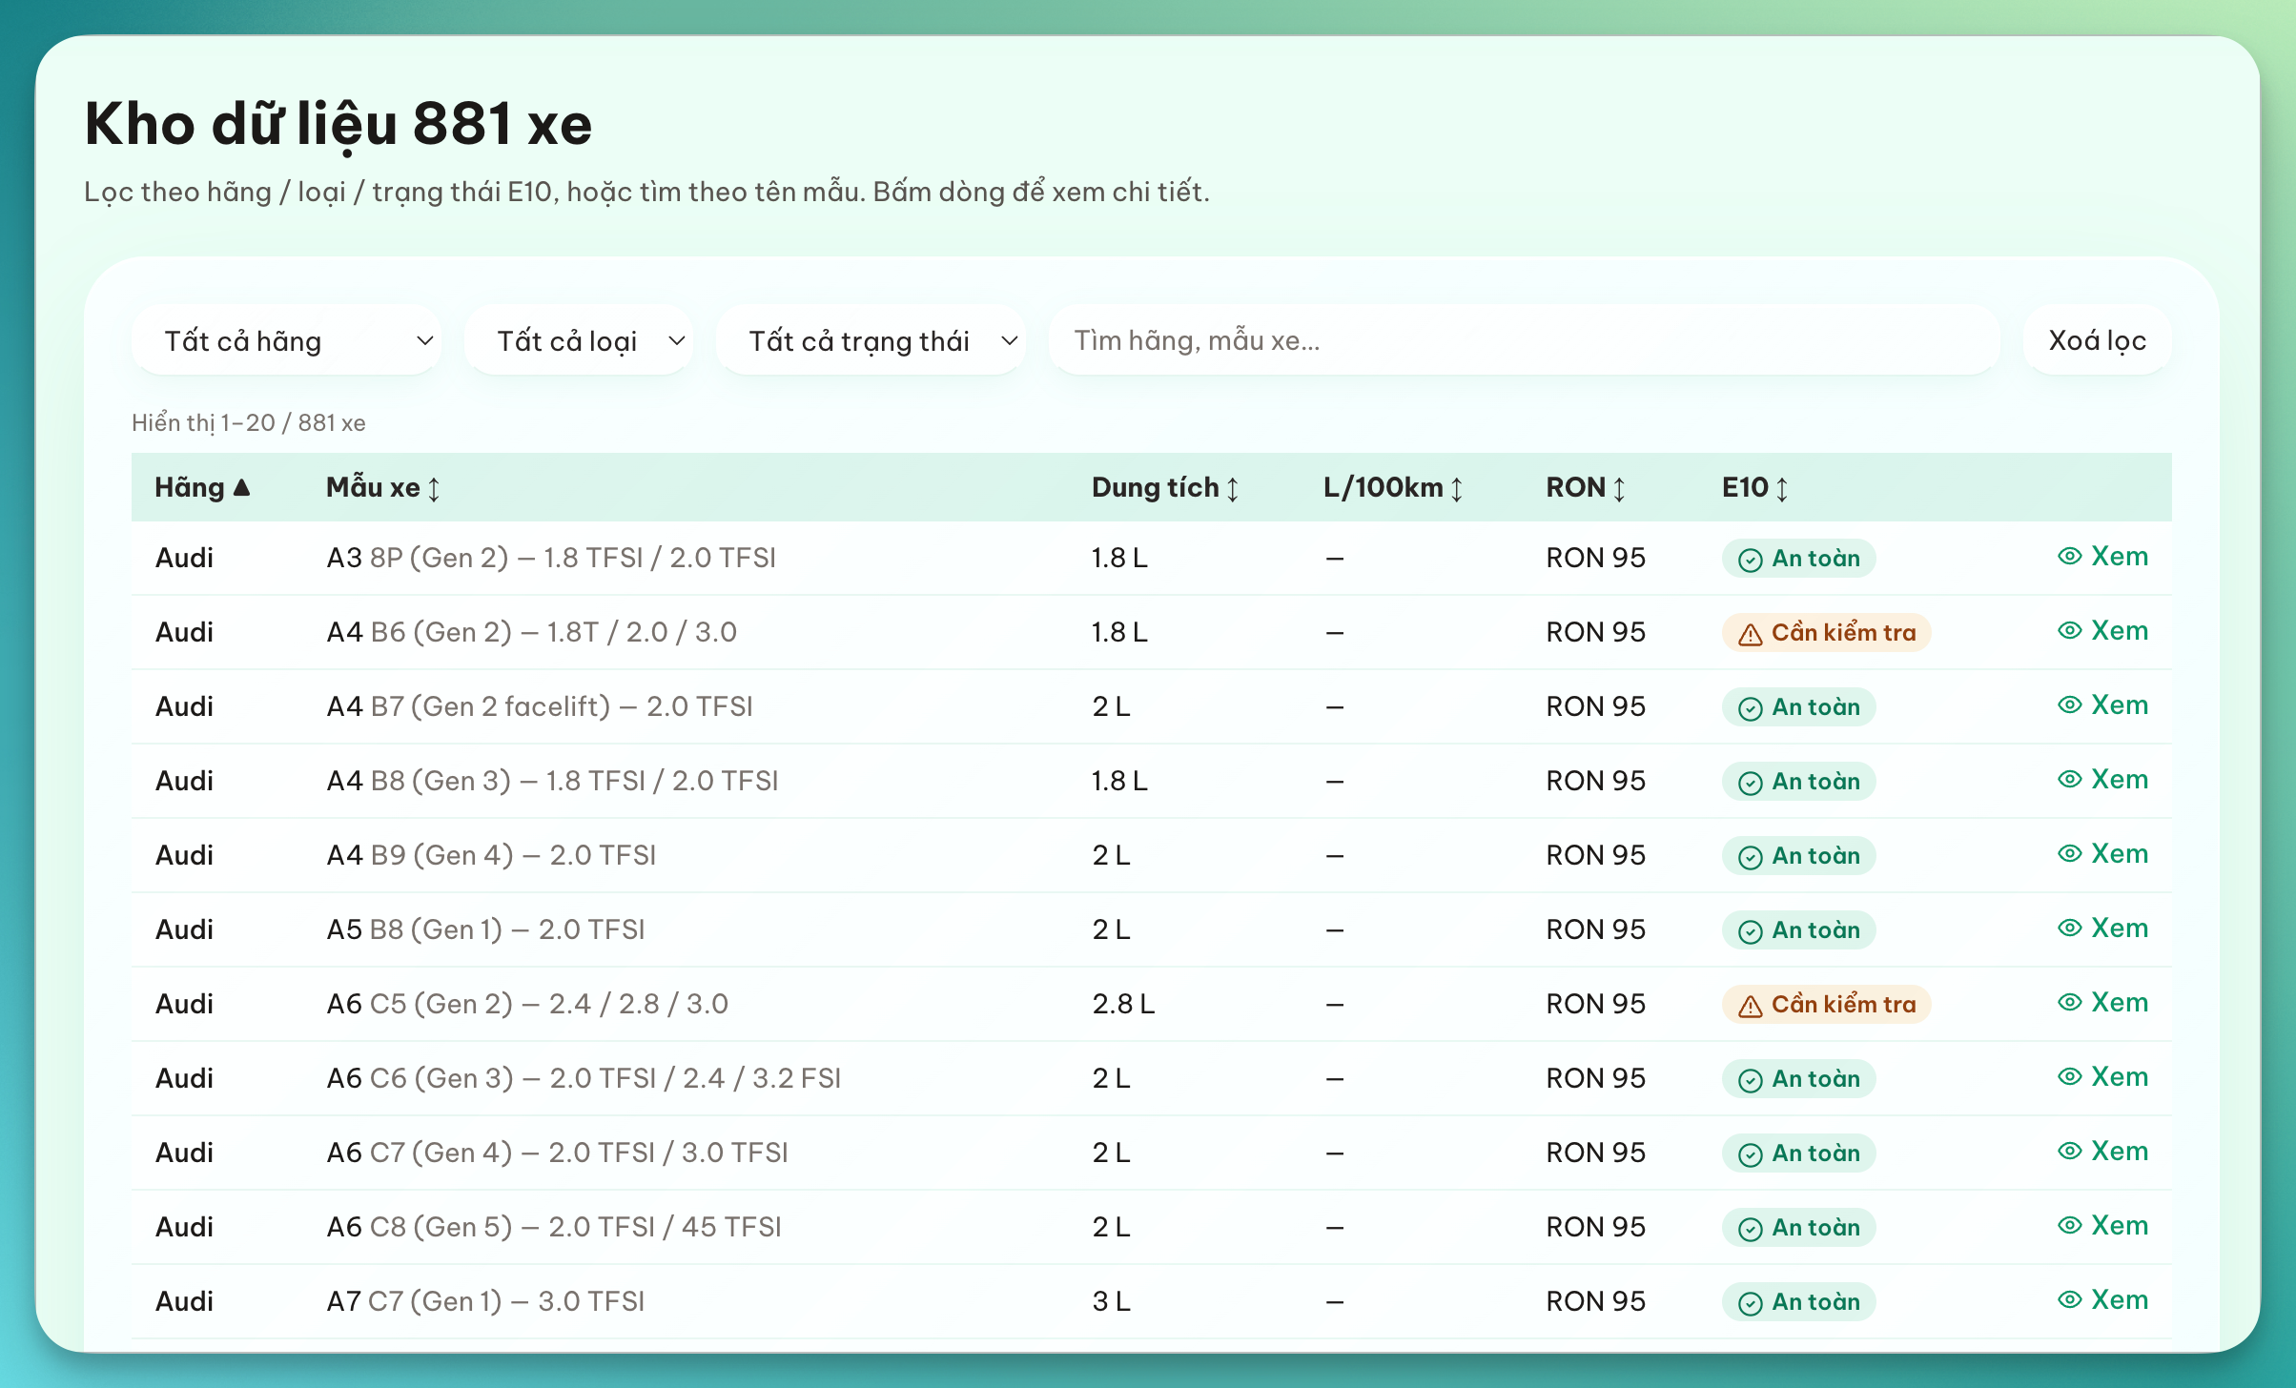
Task: Click model text 'A6 C7 (Gen 4) — 2.0 TFSI / 3.0 TFSI'
Action: coord(557,1153)
